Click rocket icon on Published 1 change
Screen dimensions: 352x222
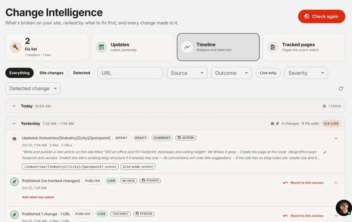(14, 215)
